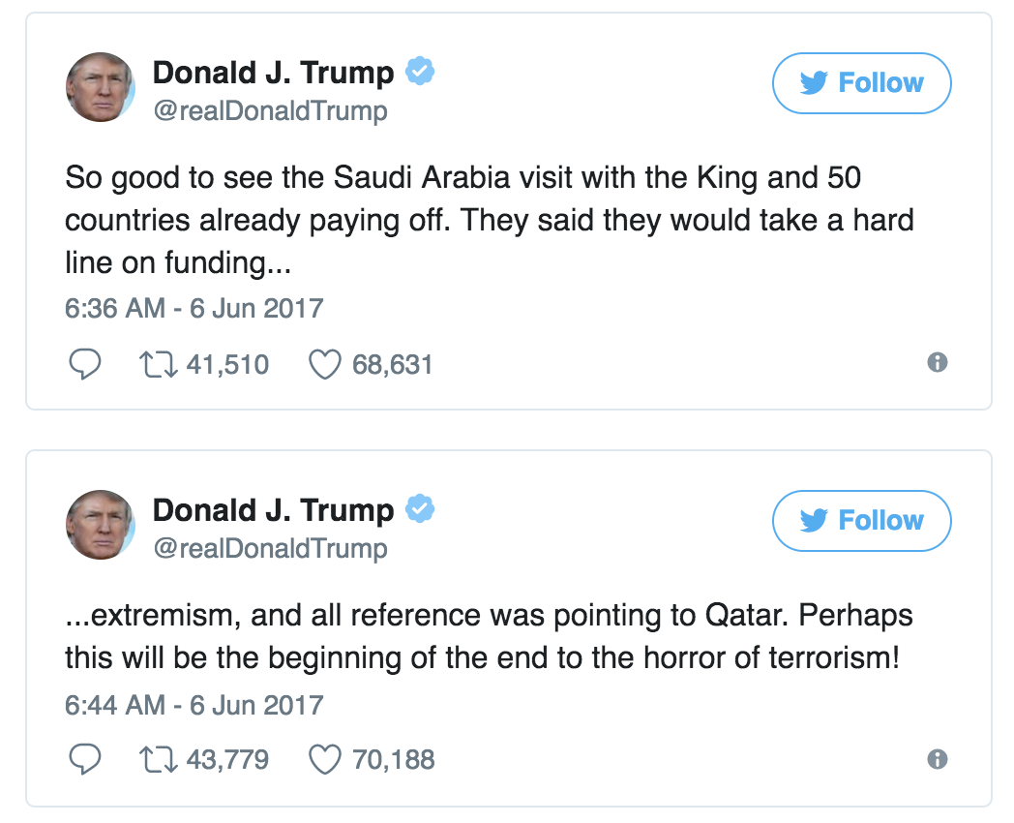Viewport: 1014px width, 823px height.
Task: Open @realDonaldTrump handle in the second tweet
Action: point(270,549)
